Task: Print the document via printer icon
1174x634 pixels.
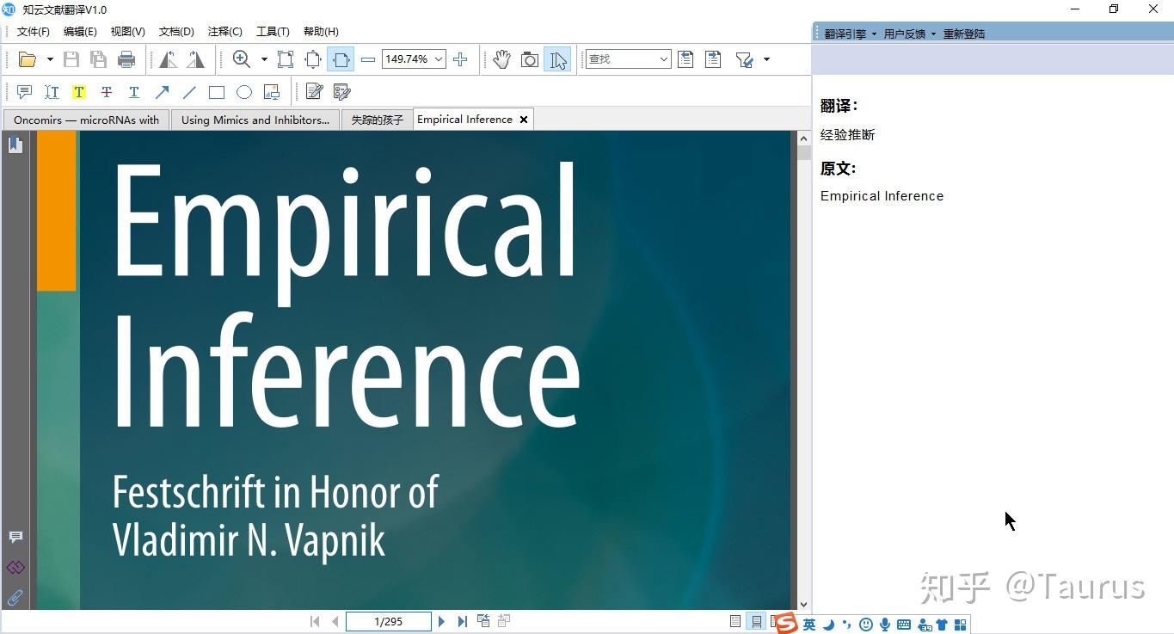Action: coord(126,59)
